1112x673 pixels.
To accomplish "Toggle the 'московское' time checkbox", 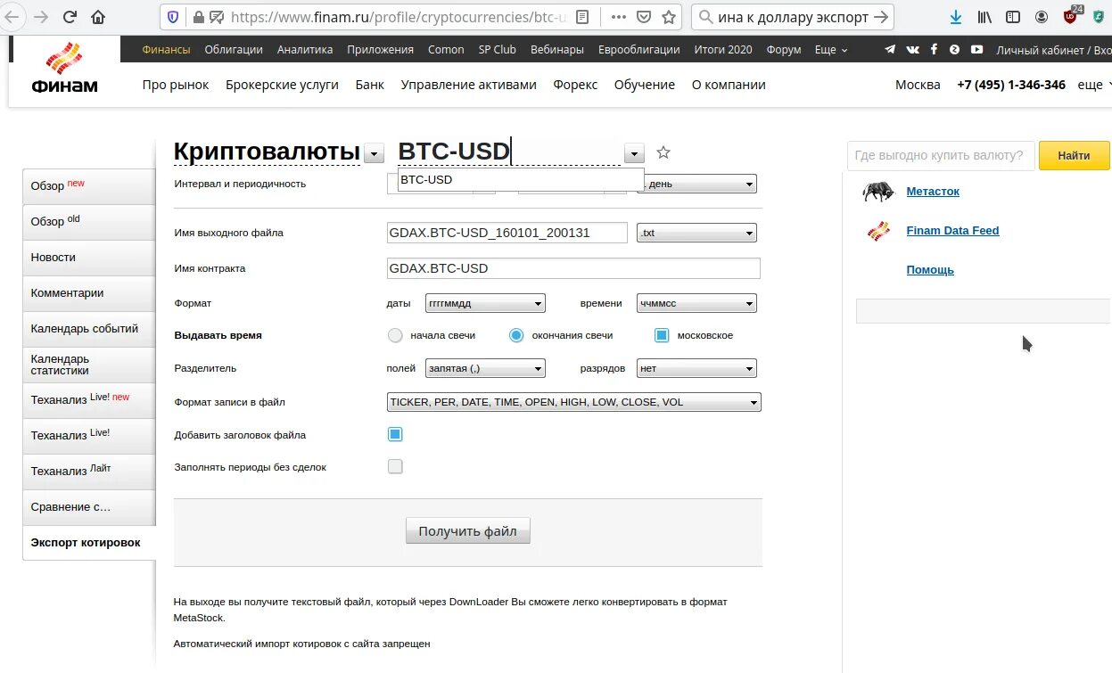I will pos(662,335).
